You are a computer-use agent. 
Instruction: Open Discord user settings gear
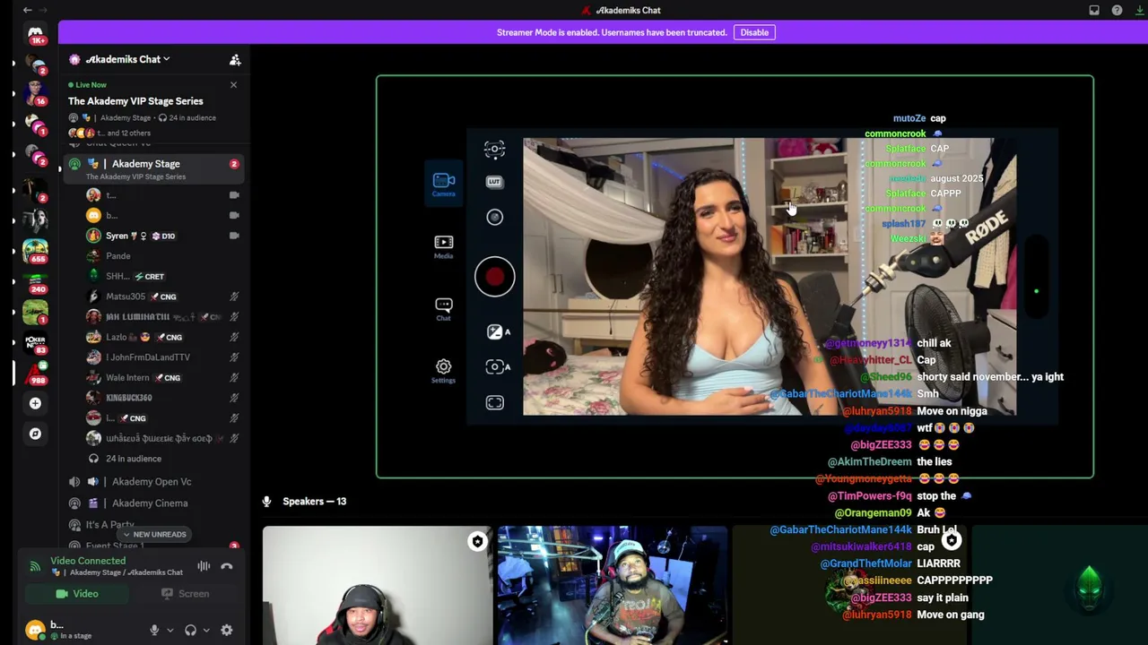tap(227, 631)
